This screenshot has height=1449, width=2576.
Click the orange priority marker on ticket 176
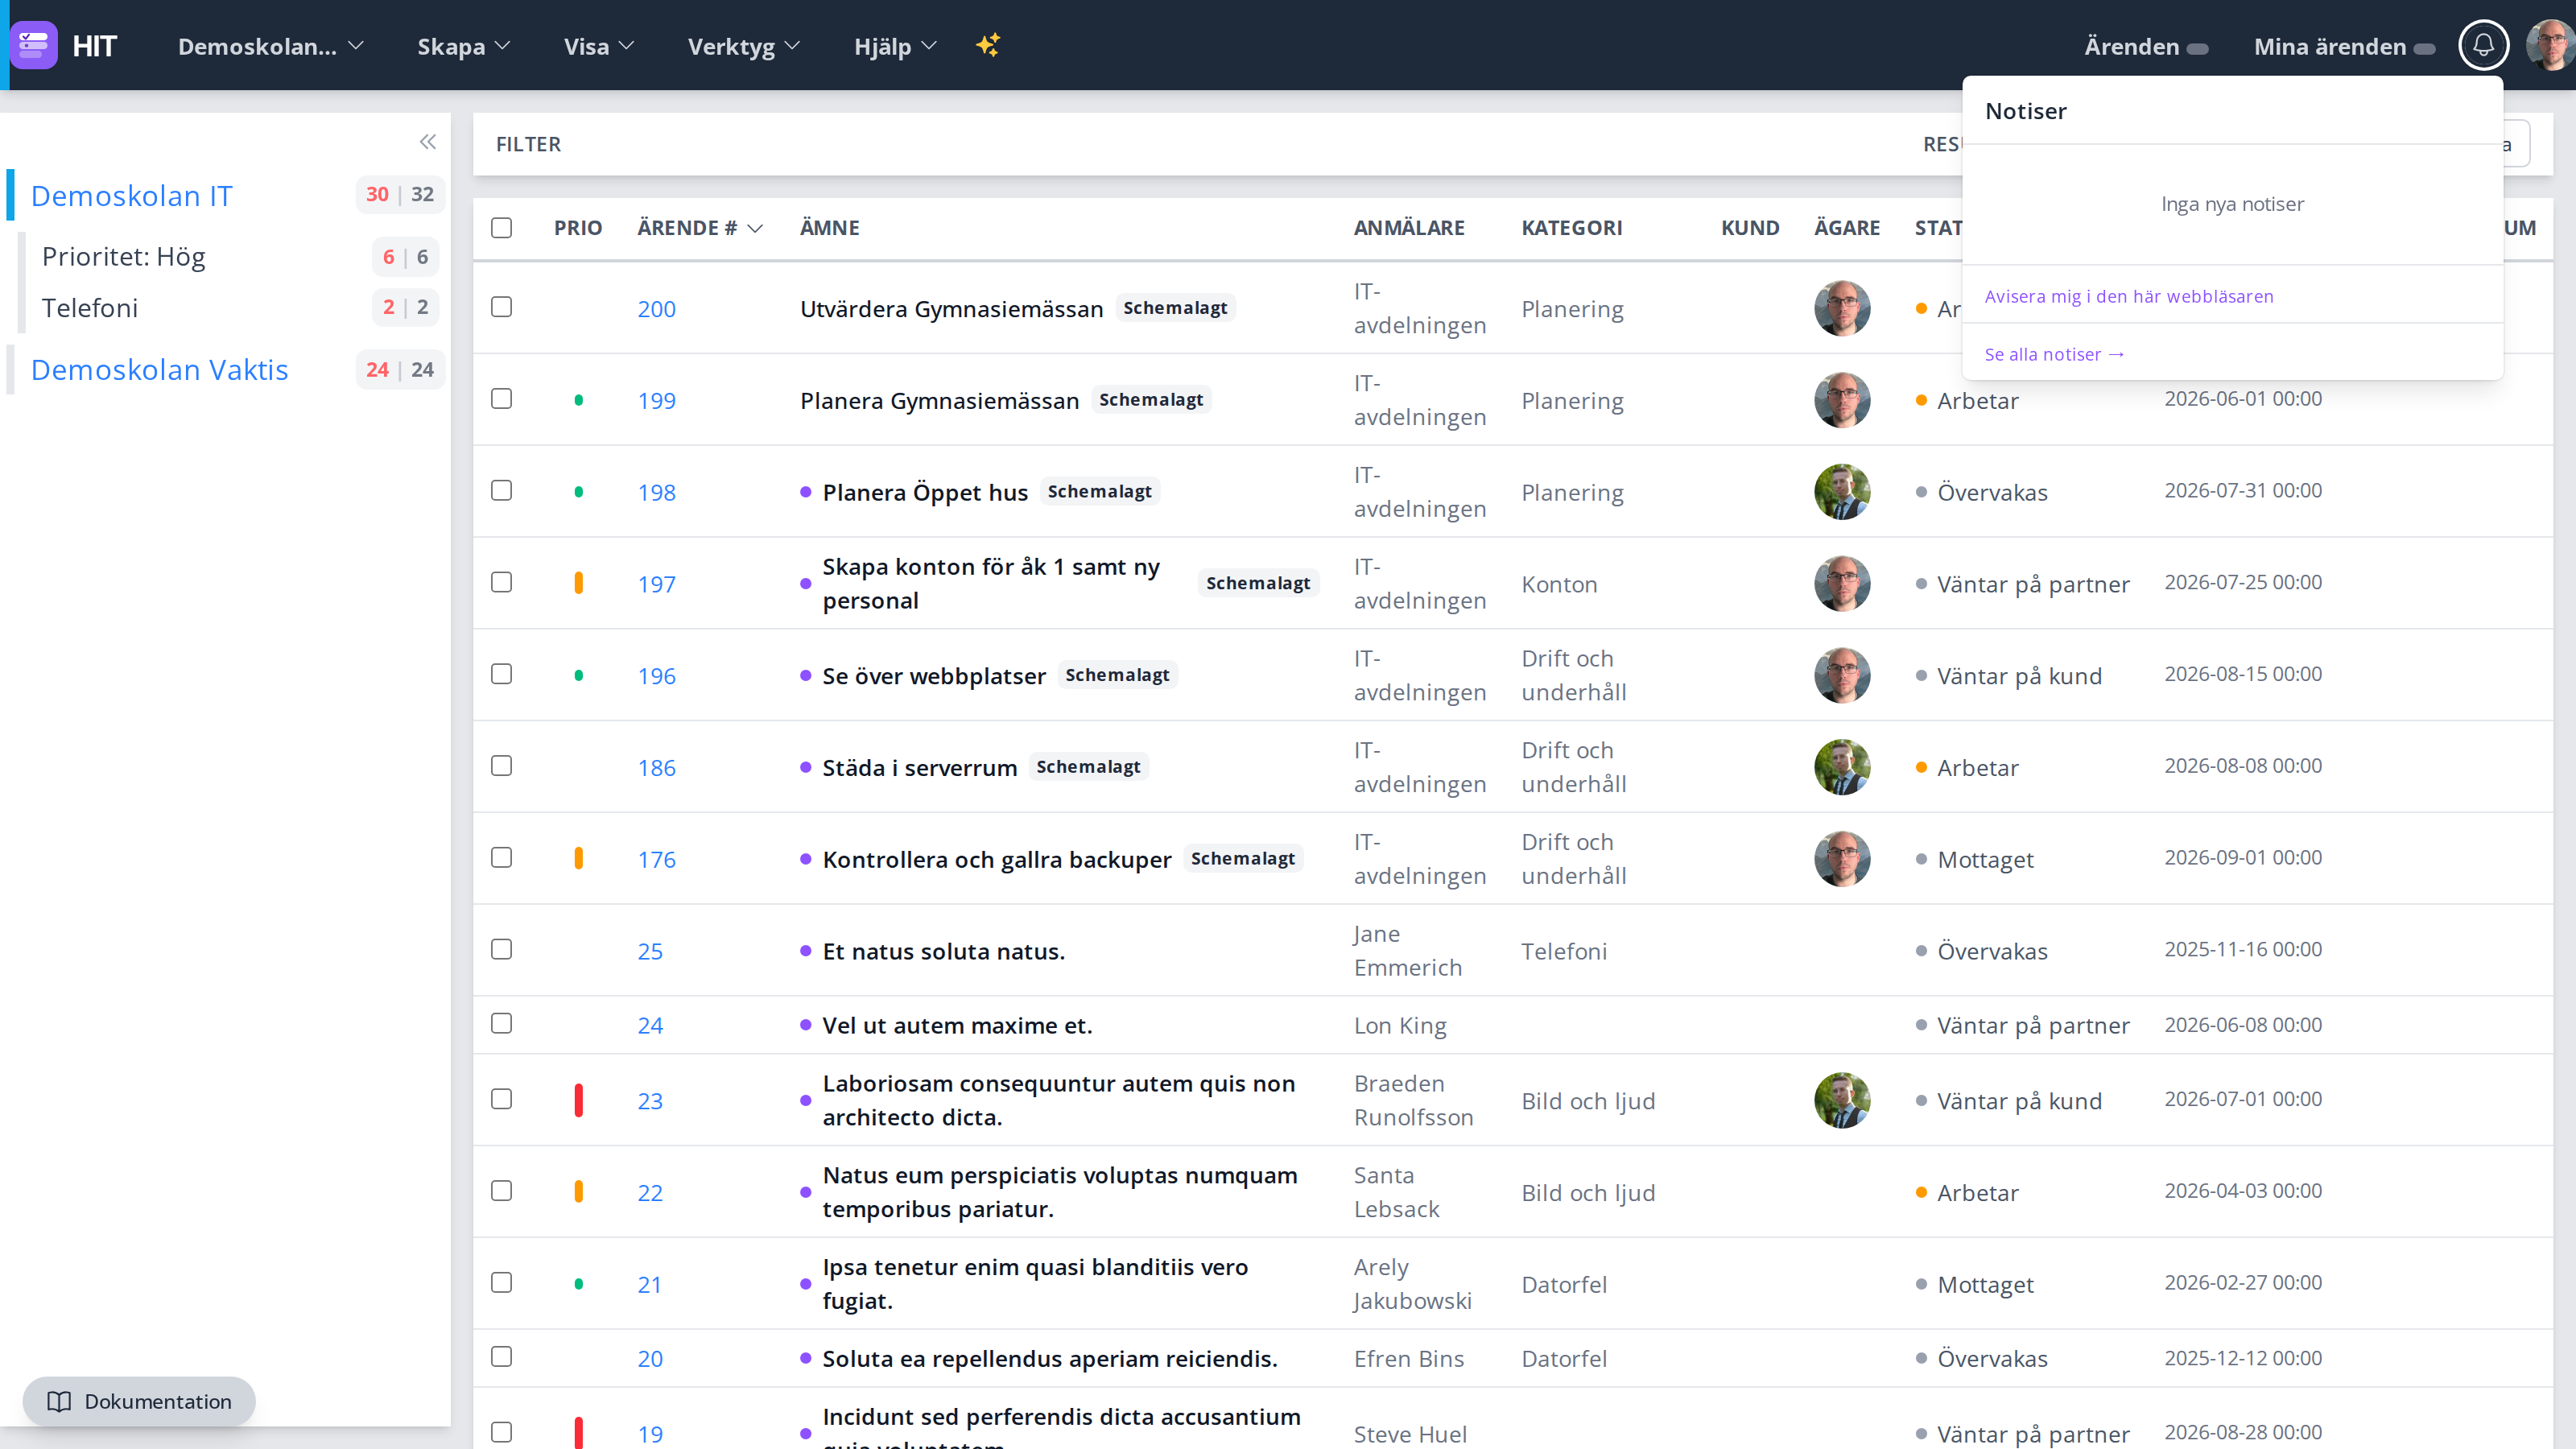[x=578, y=858]
